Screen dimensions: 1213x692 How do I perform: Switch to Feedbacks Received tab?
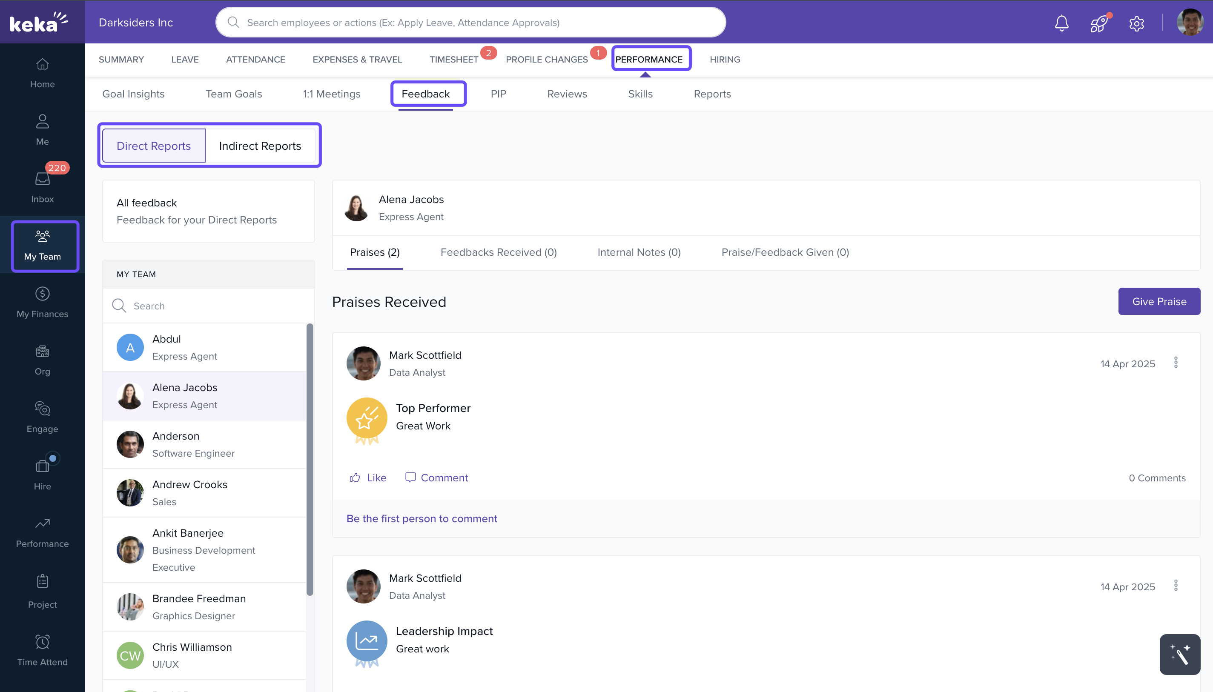pyautogui.click(x=498, y=252)
